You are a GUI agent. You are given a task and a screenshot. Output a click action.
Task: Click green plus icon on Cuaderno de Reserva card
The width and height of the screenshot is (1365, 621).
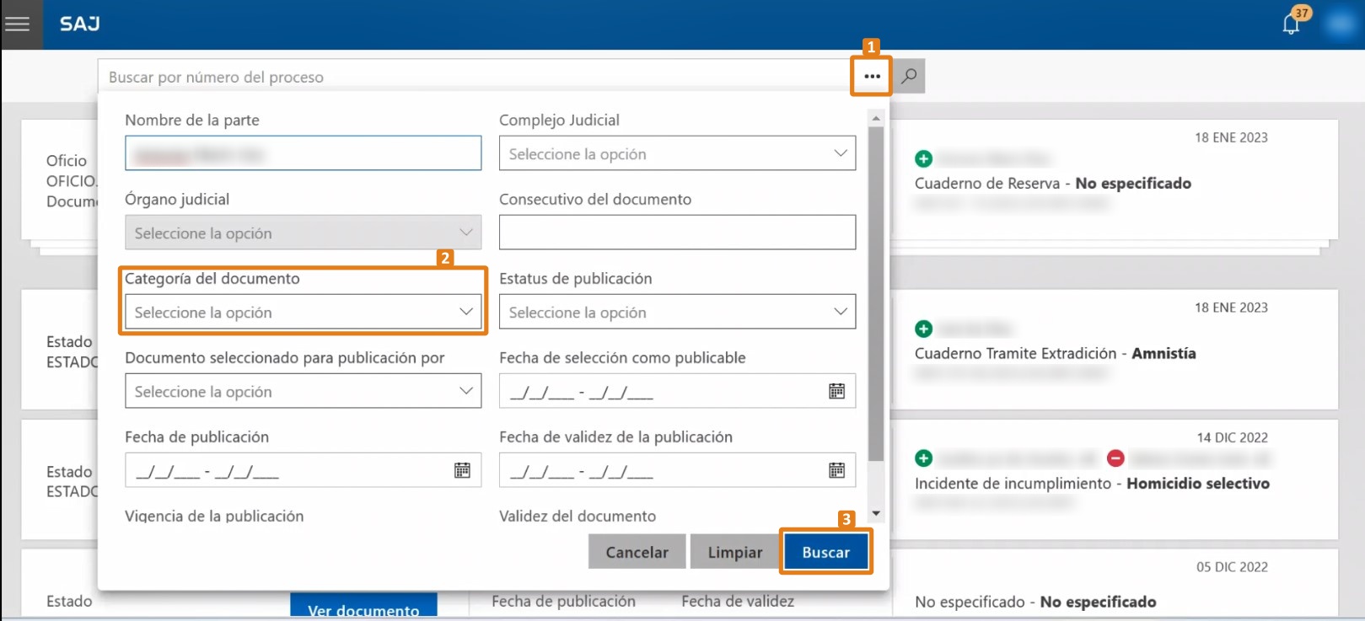pyautogui.click(x=923, y=158)
